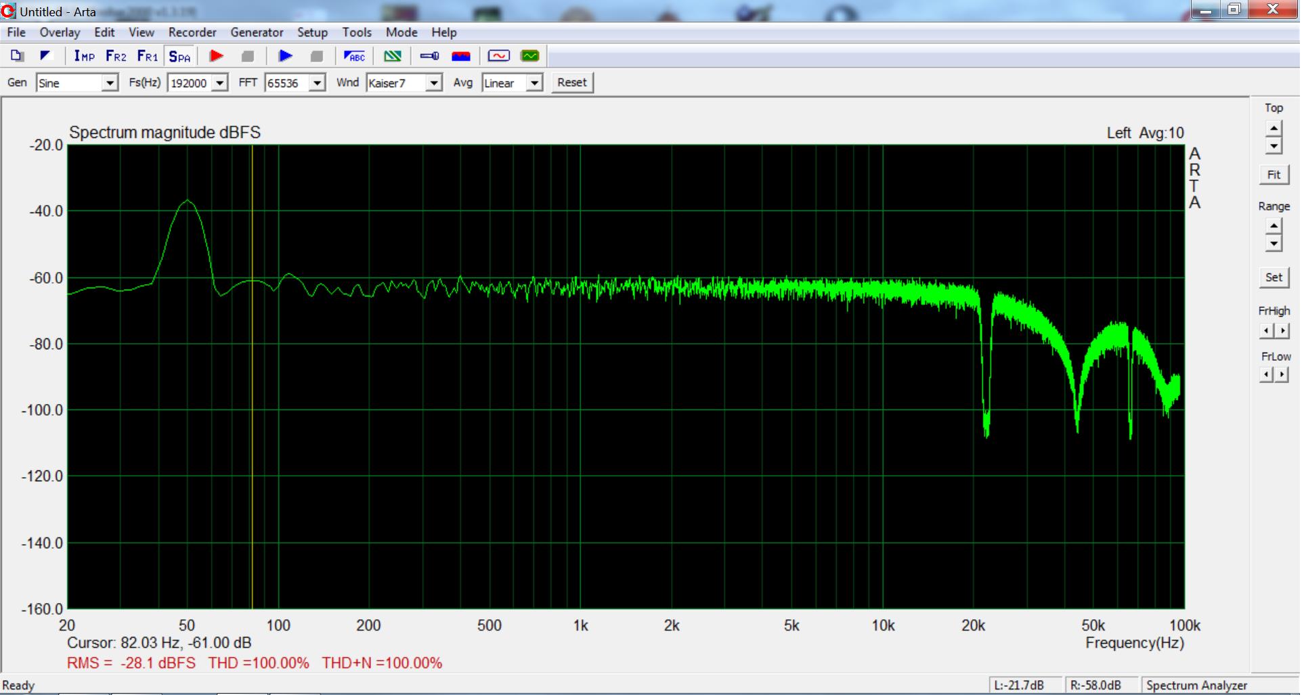Click FrHigh right arrow
This screenshot has width=1302, height=695.
pos(1282,330)
